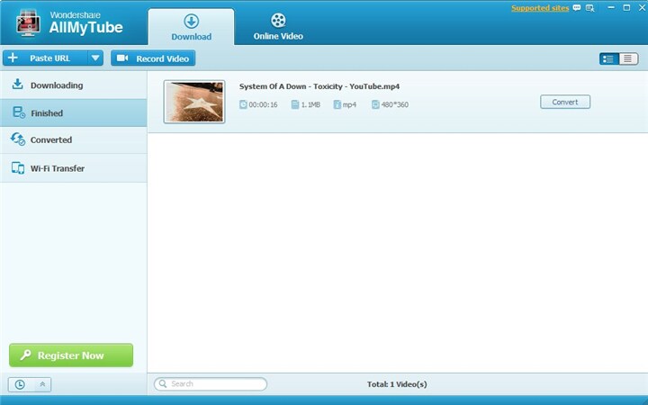The image size is (648, 405).
Task: Expand the Paste URL dropdown arrow
Action: (x=95, y=58)
